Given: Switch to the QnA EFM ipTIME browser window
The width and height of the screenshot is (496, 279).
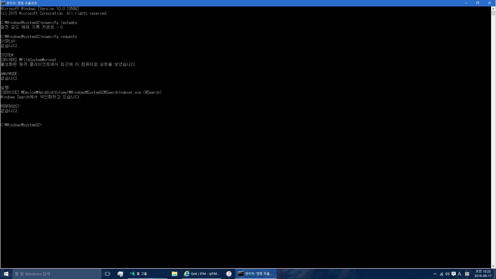Looking at the screenshot, I should pyautogui.click(x=202, y=274).
